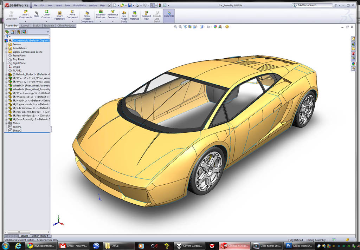Image resolution: width=360 pixels, height=250 pixels.
Task: Click the Bill of Materials tool
Action: (x=135, y=15)
